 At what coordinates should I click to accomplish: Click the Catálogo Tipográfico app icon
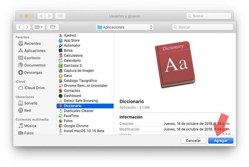tap(60, 81)
